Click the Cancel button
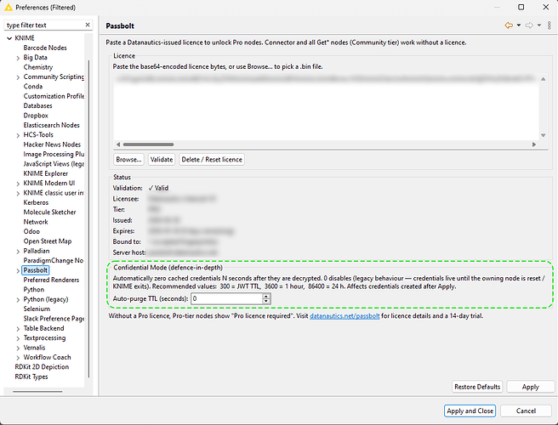Screen dimensions: 558x425 pos(526,411)
